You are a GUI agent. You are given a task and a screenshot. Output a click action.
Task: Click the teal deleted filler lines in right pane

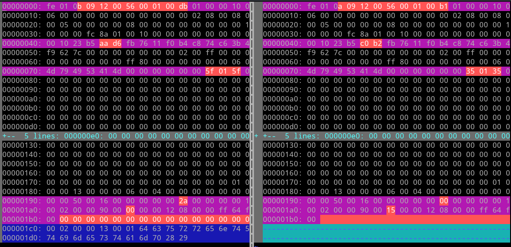386,233
